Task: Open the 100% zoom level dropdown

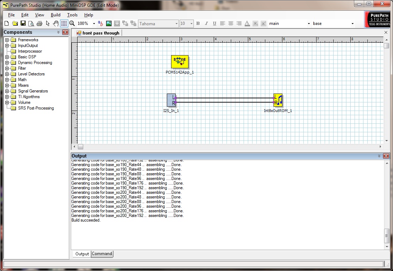Action: click(x=94, y=23)
